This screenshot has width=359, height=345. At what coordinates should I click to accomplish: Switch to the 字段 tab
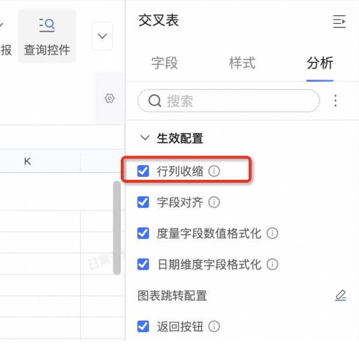coord(164,63)
